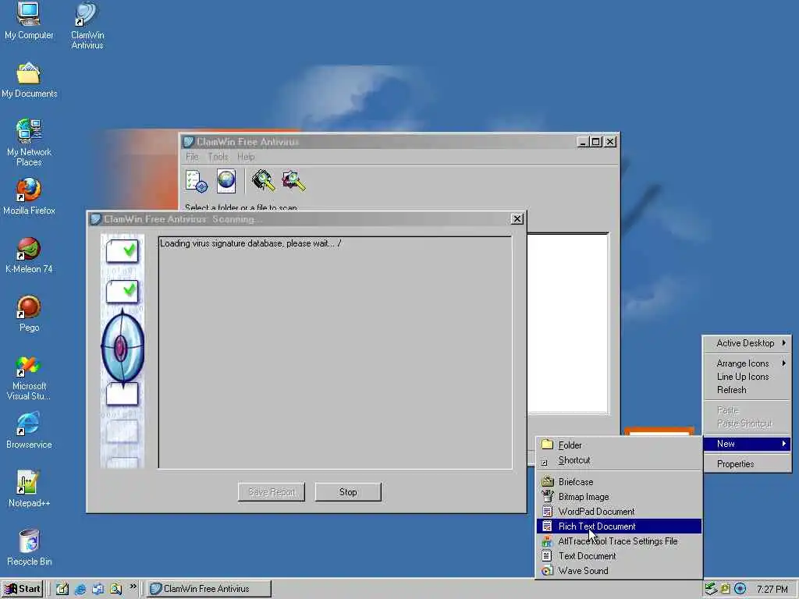The width and height of the screenshot is (799, 599).
Task: Click ClamWin scan memory toolbar icon
Action: point(263,181)
